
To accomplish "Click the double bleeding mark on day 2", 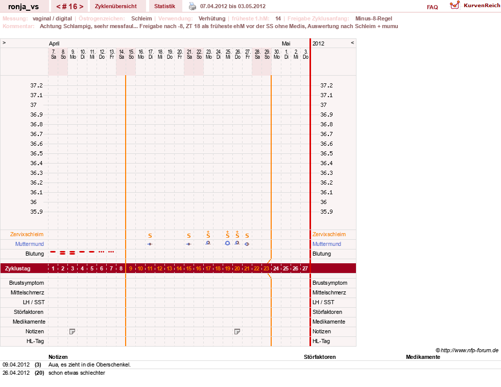I will (63, 253).
